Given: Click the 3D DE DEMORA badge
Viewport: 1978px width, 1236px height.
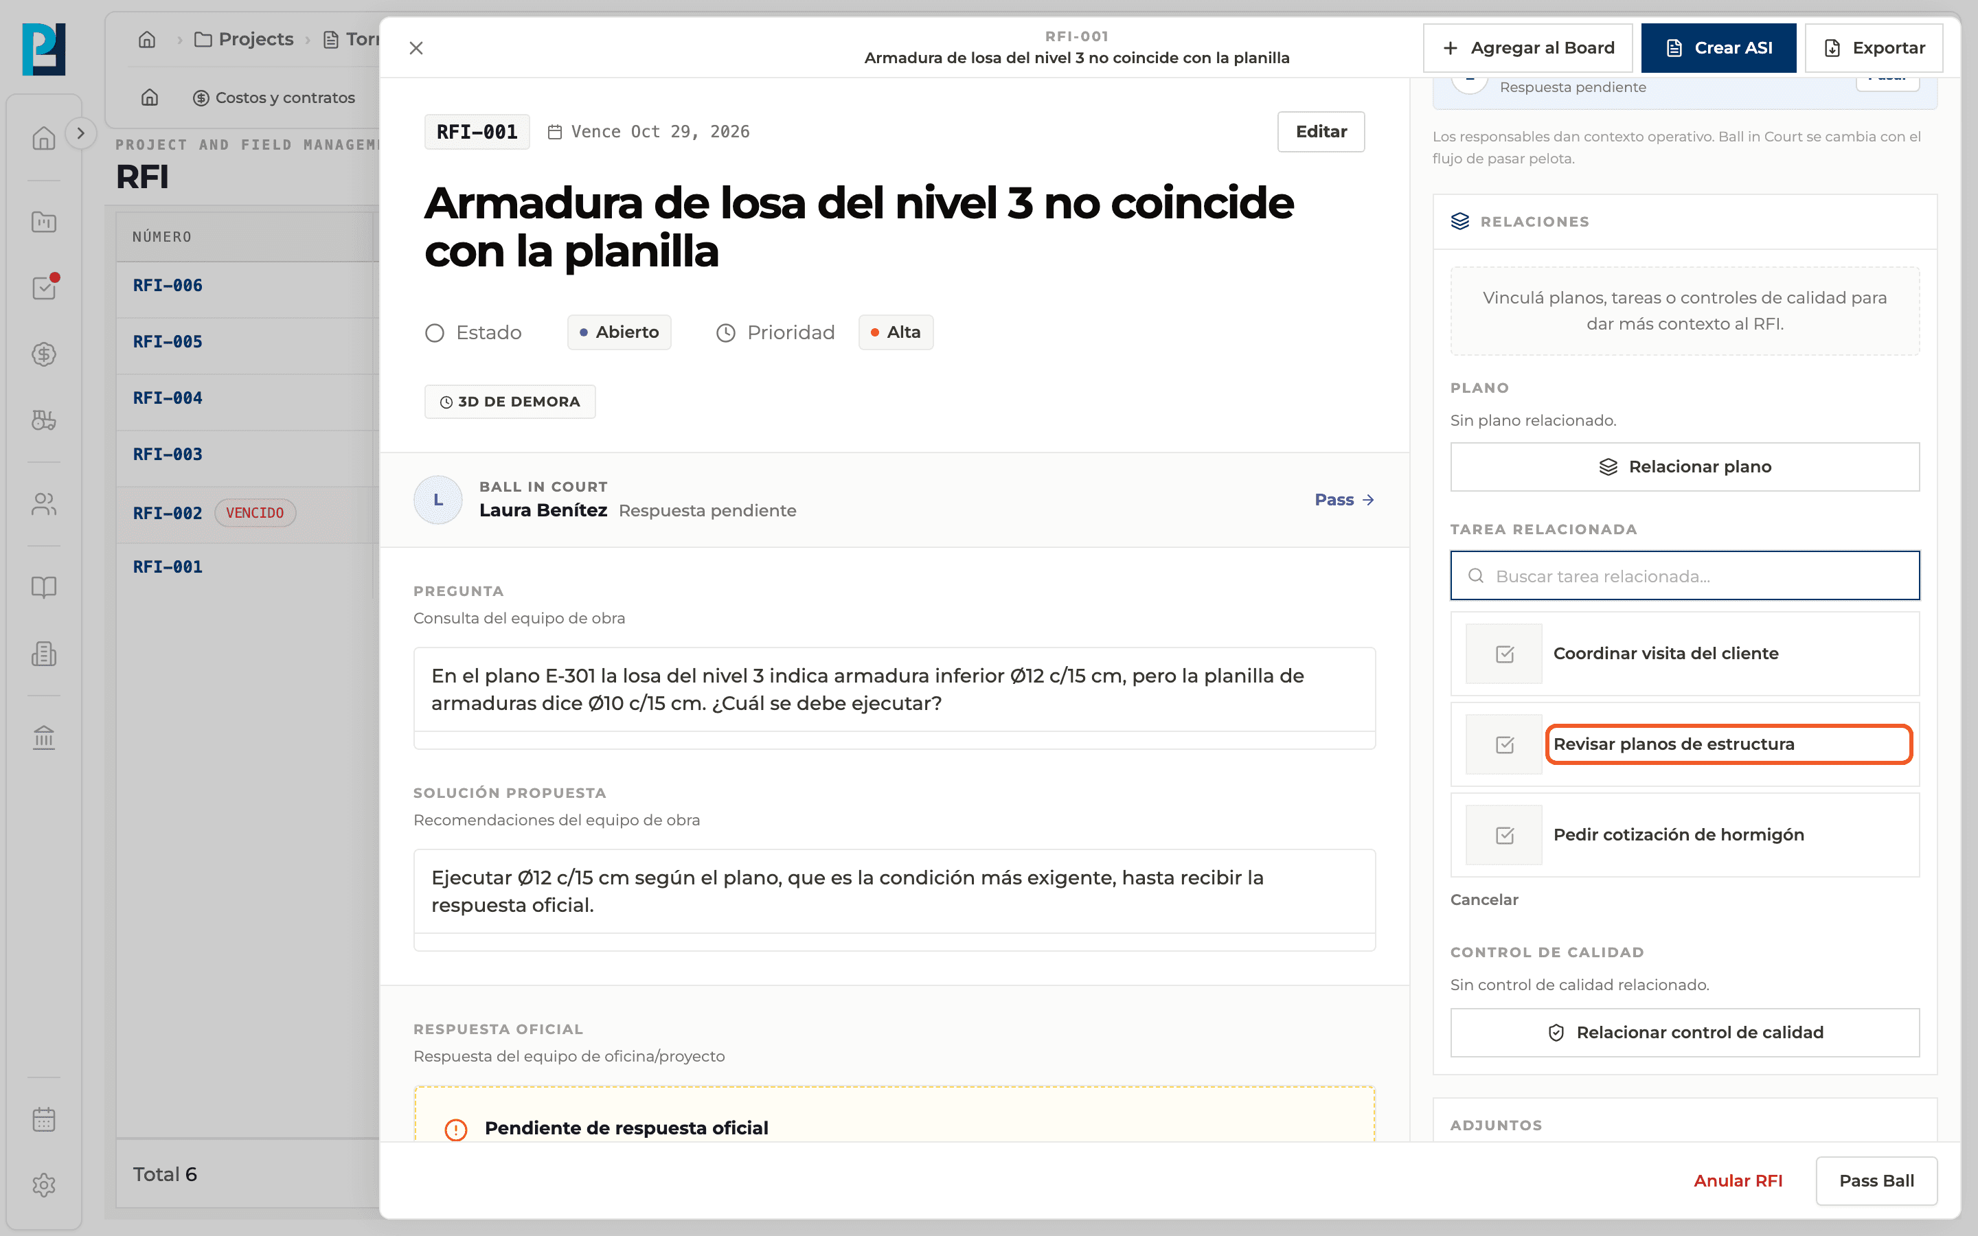Looking at the screenshot, I should [510, 402].
